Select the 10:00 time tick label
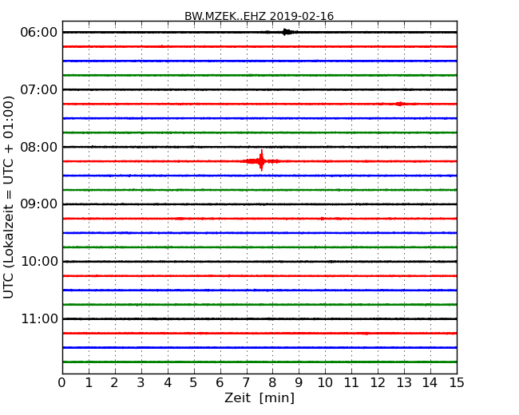Image resolution: width=519 pixels, height=415 pixels. click(38, 262)
